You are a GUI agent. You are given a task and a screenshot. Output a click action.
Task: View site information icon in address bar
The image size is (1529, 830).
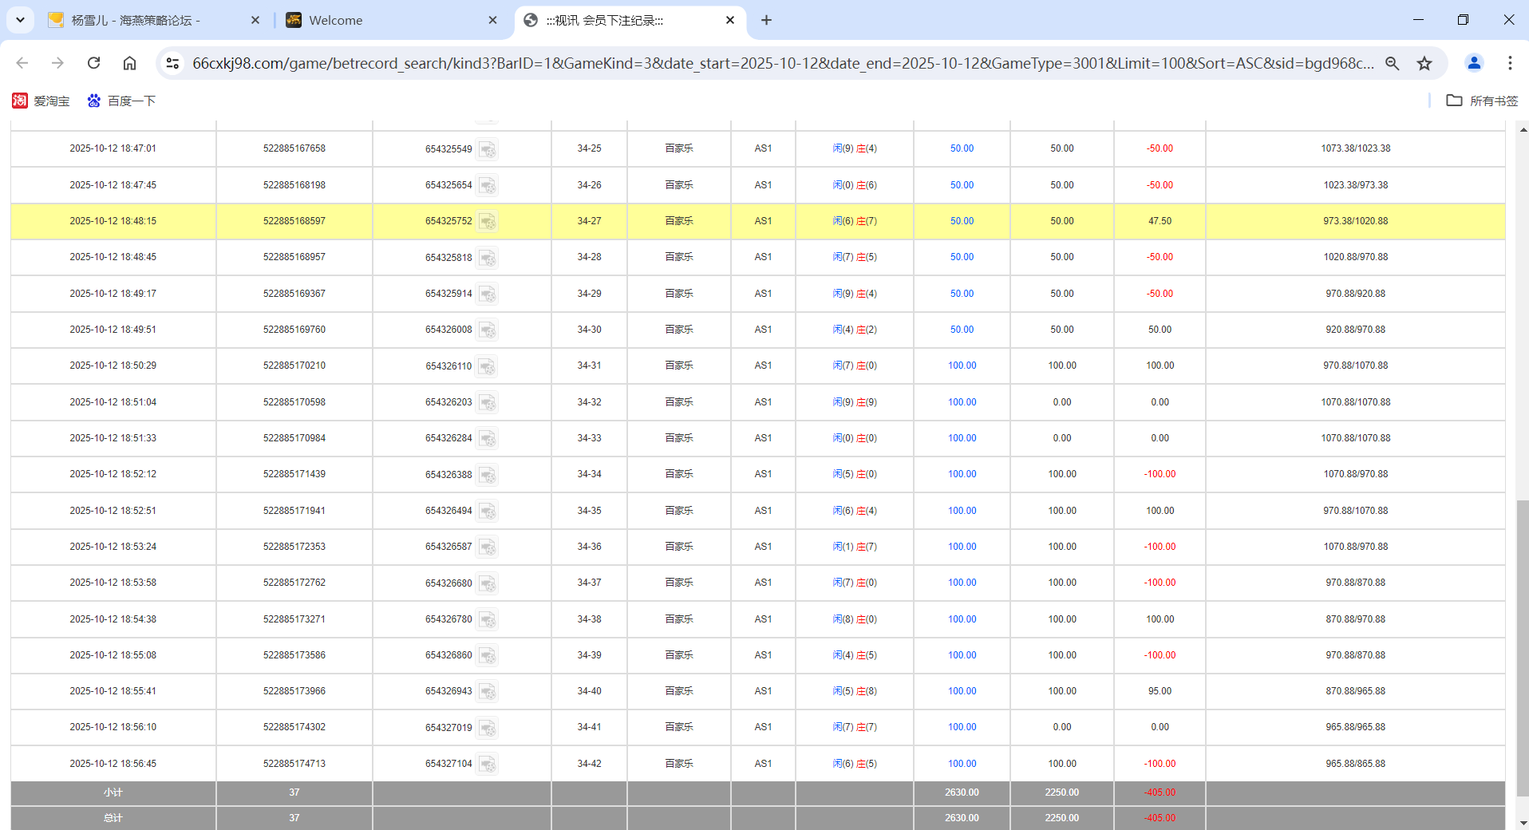[x=172, y=63]
